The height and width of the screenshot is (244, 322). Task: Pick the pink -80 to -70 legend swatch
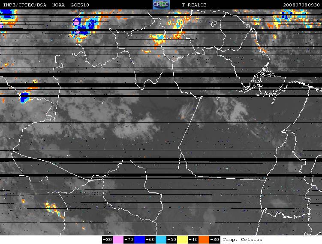[118, 240]
